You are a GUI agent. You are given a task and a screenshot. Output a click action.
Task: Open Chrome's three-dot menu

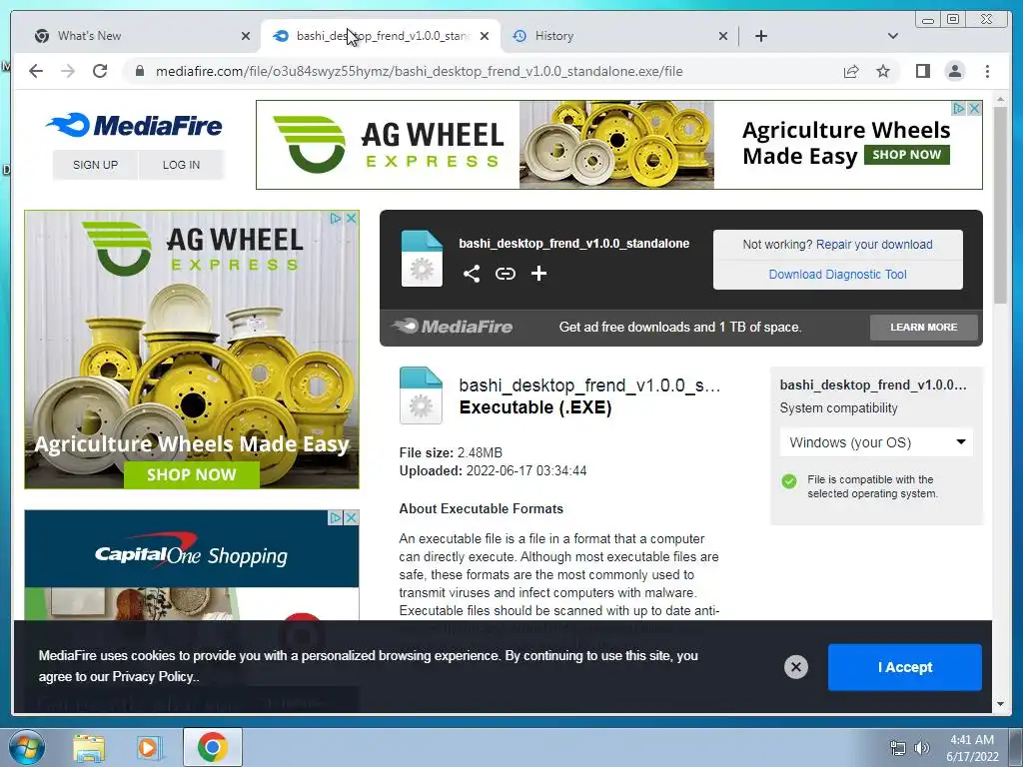987,71
